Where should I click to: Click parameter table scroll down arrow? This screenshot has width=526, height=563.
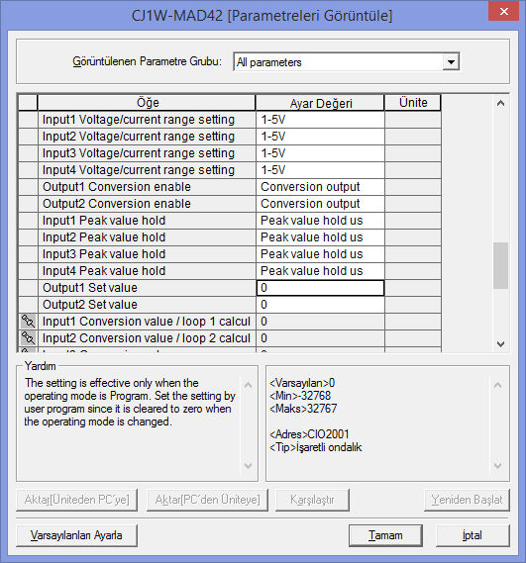500,344
